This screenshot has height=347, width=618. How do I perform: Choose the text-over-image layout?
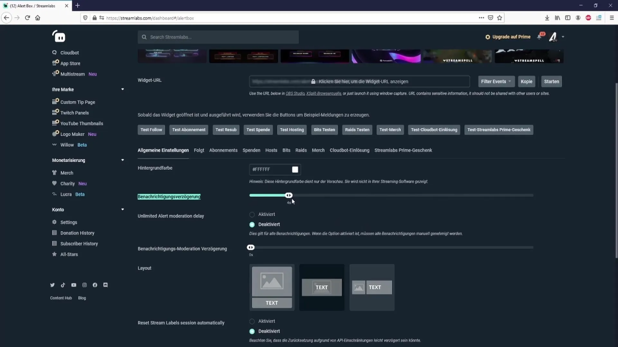pyautogui.click(x=322, y=287)
